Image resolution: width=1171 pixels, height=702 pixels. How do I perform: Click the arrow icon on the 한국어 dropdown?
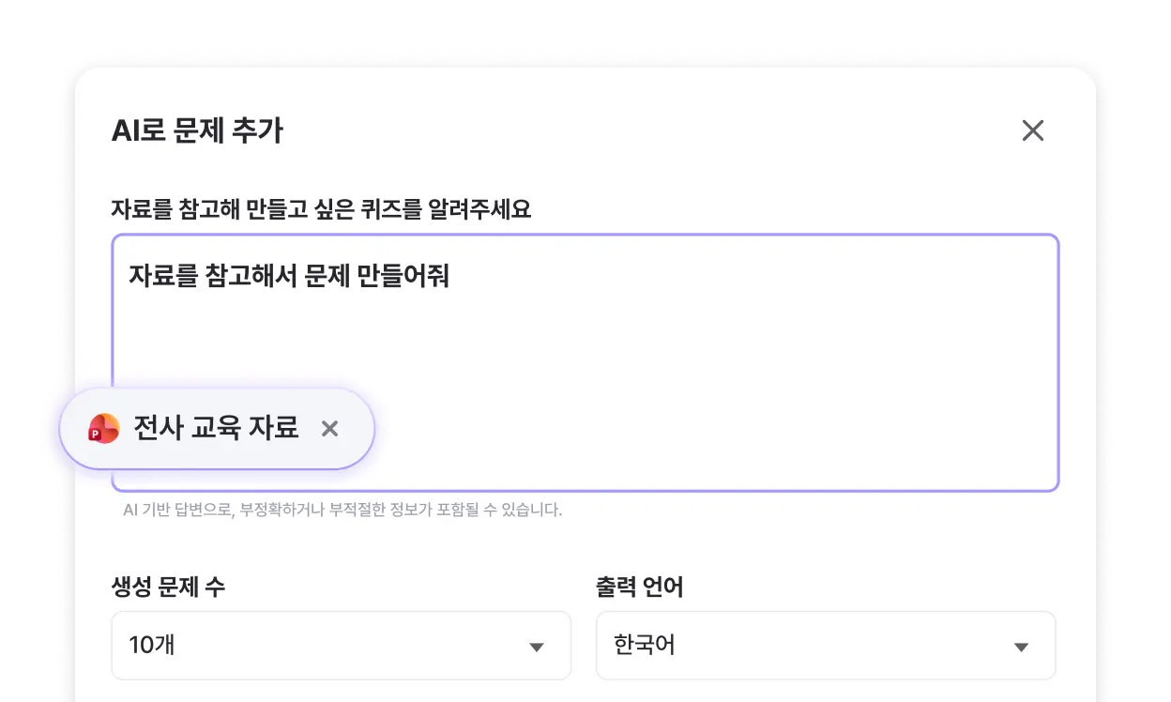(1021, 647)
